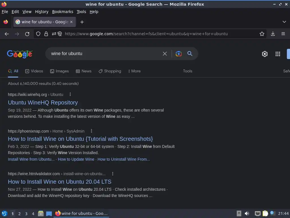The image size is (290, 218).
Task: Open 'How to Install Wine on Ubuntu {Tutorial with Screenshots}'
Action: 80,139
